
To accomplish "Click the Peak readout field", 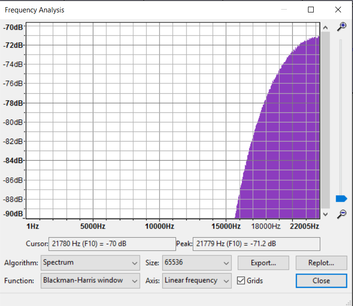I will pos(256,244).
